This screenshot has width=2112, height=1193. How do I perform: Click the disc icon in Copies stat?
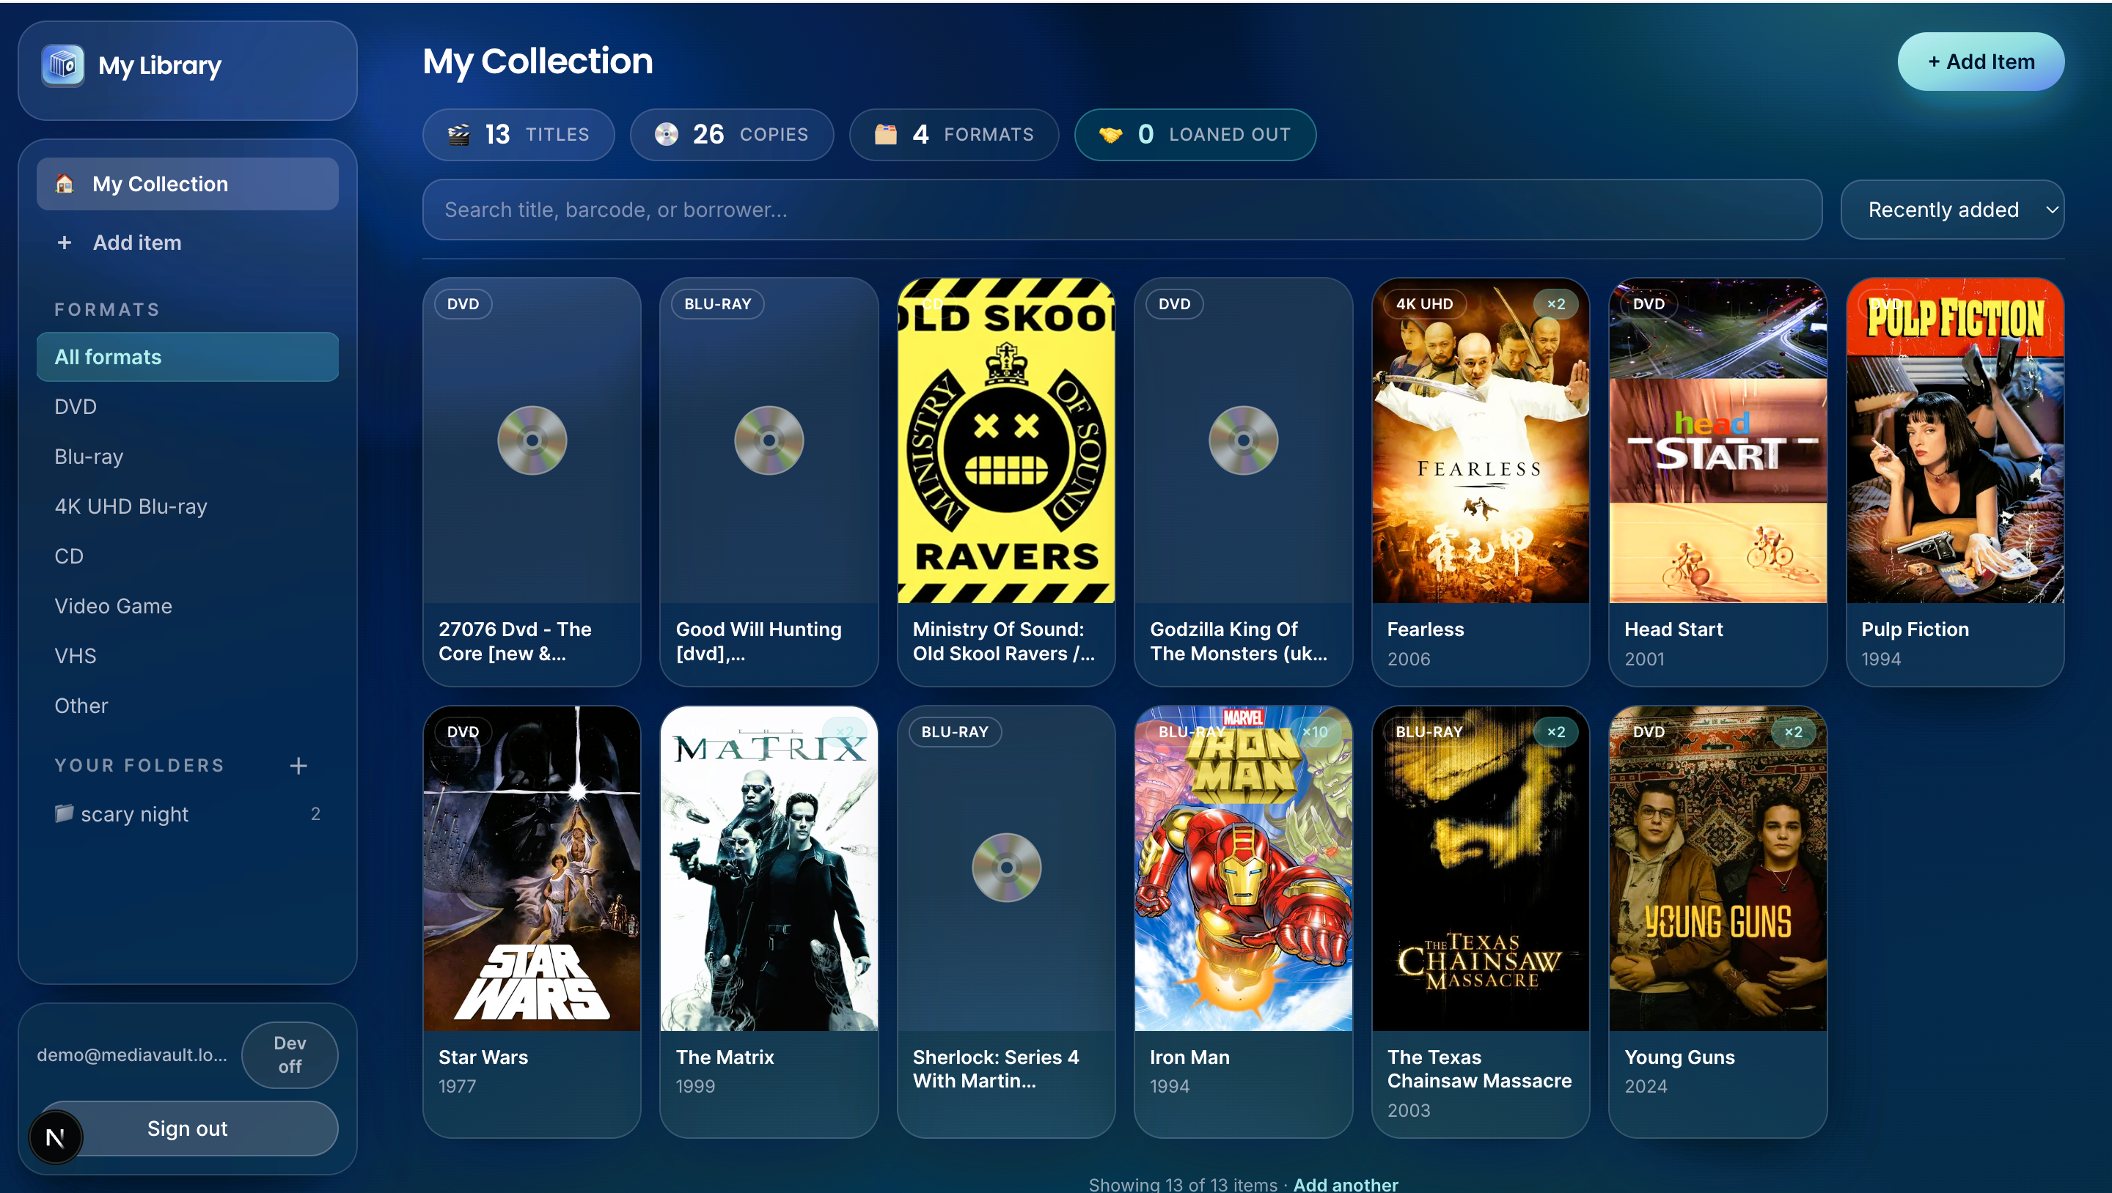tap(667, 134)
